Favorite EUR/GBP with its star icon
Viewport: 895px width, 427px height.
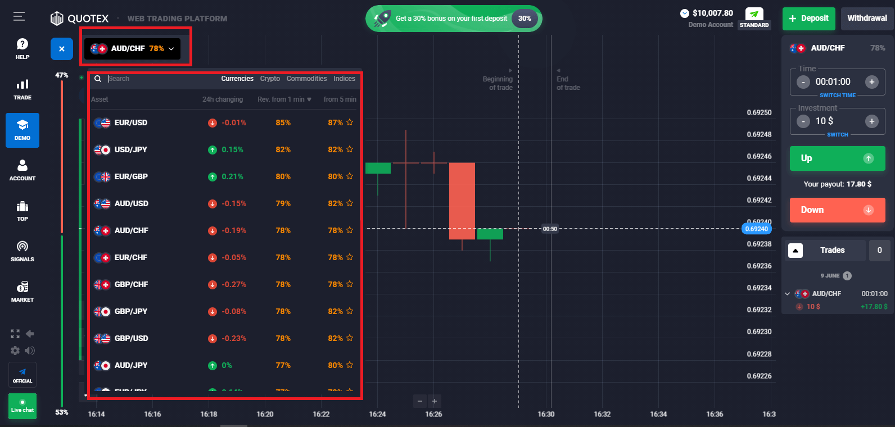350,176
